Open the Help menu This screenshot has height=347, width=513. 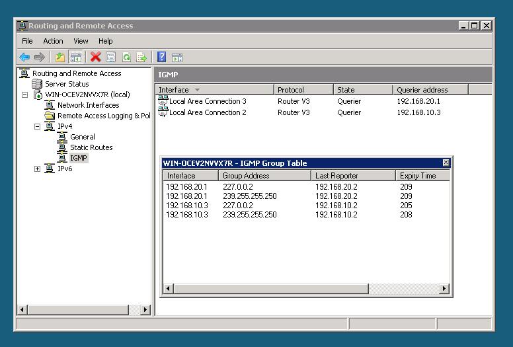105,41
